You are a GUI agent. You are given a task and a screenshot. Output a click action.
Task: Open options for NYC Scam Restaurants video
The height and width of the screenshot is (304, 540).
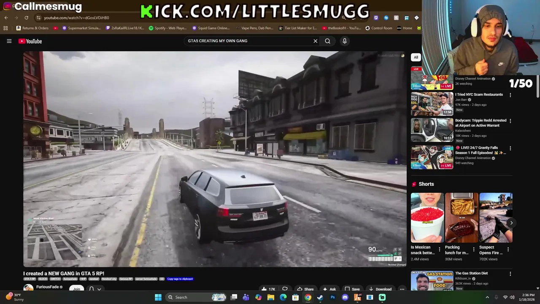point(510,95)
